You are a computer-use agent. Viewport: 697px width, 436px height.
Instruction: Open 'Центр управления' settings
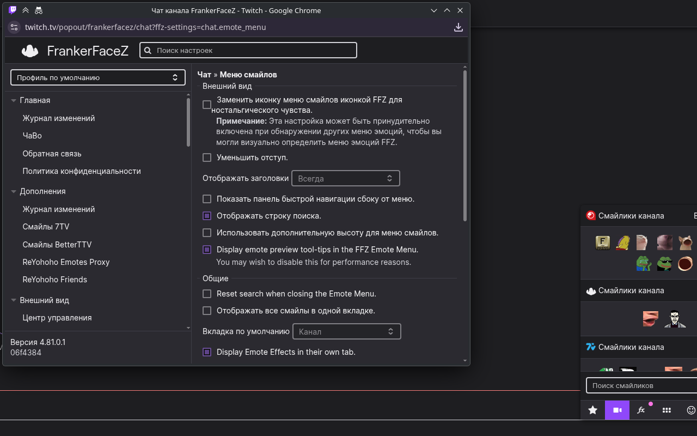[57, 318]
